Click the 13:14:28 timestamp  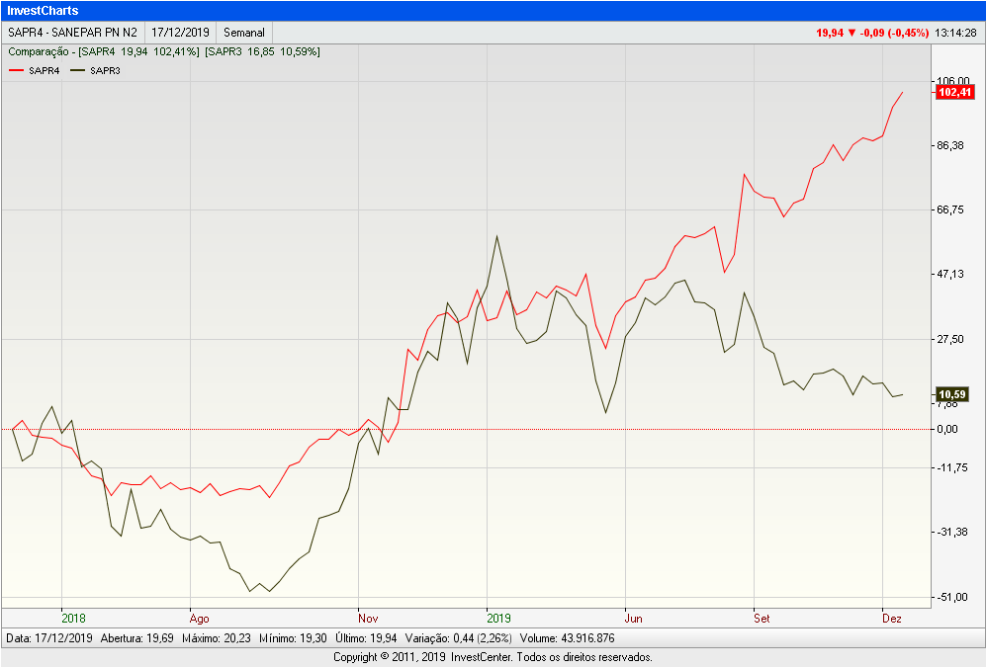coord(955,33)
